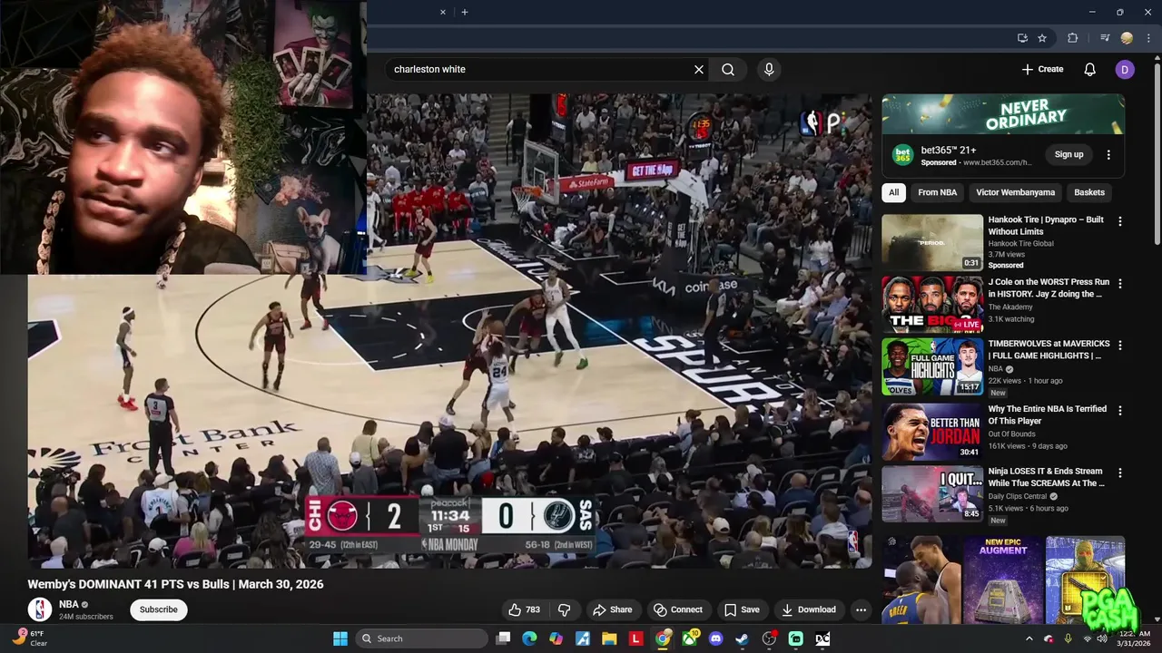
Task: Open Chrome extensions puzzle icon
Action: tap(1073, 38)
